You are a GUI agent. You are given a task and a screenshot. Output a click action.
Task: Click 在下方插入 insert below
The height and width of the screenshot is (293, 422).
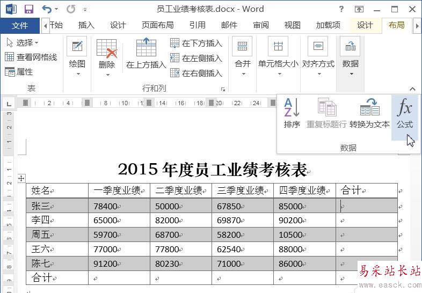tap(196, 43)
